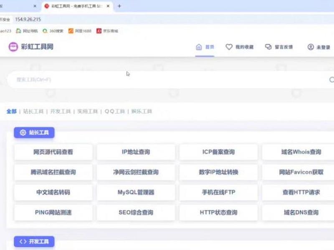Open 留言反馈 in the navigation
This screenshot has width=334, height=250.
tap(279, 47)
